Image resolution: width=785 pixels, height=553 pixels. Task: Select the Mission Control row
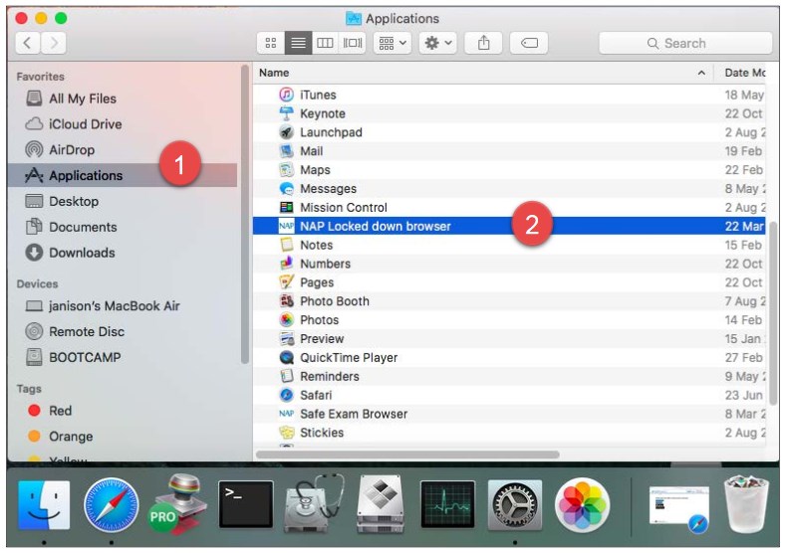coord(509,207)
